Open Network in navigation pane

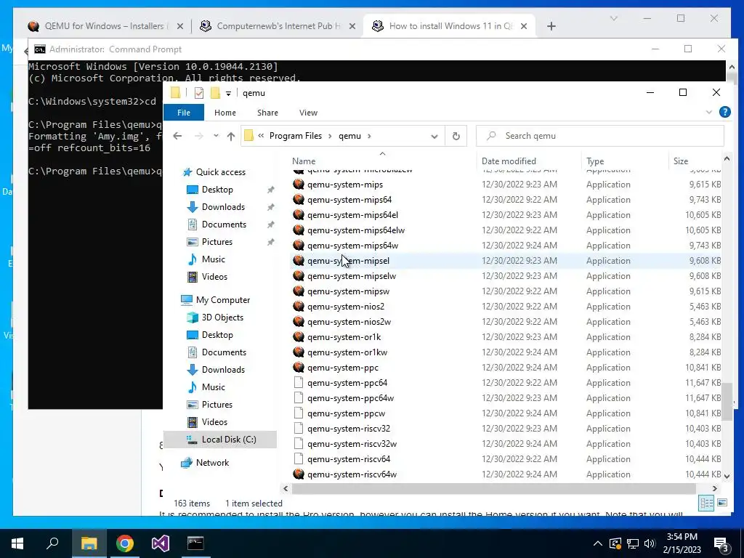point(212,463)
